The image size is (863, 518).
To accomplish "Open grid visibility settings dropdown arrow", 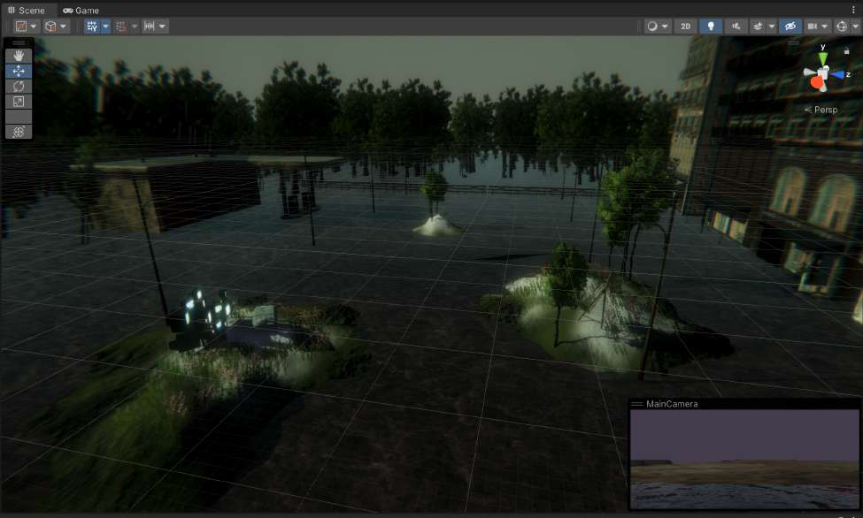I will point(105,27).
